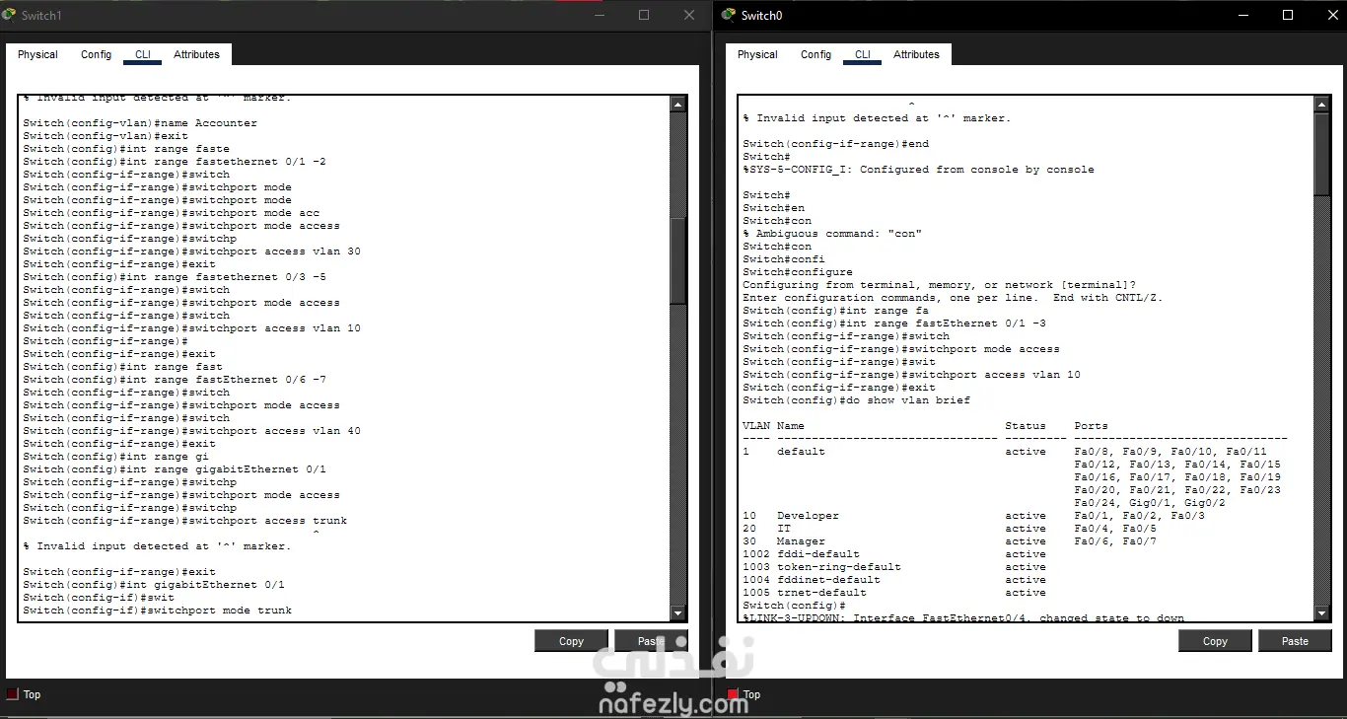Open the Attributes tab in Switch0
This screenshot has width=1347, height=719.
(x=916, y=54)
